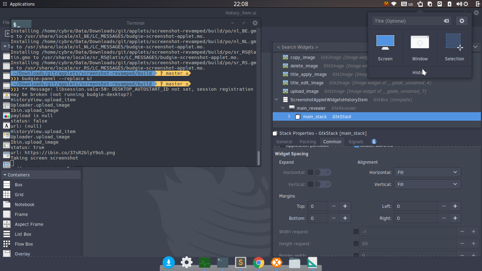
Task: Pick the Selection screenshot mode
Action: click(x=454, y=48)
